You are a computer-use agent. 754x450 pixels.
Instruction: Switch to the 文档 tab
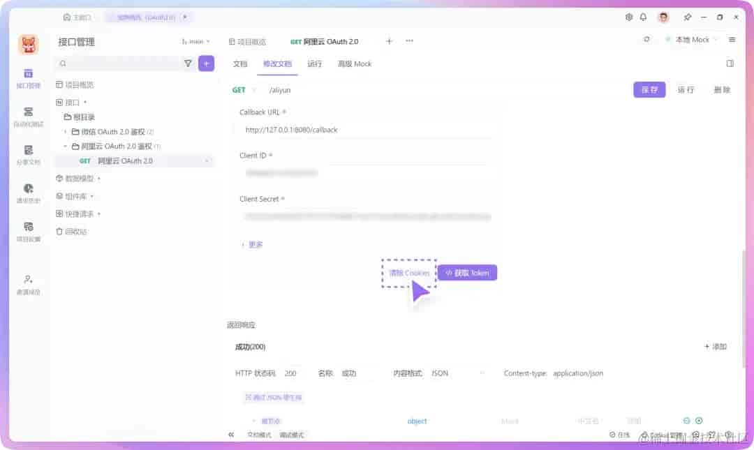(x=240, y=64)
